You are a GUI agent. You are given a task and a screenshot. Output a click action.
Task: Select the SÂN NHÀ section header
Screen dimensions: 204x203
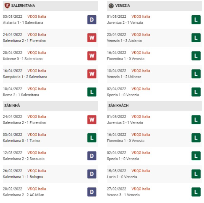[50, 106]
